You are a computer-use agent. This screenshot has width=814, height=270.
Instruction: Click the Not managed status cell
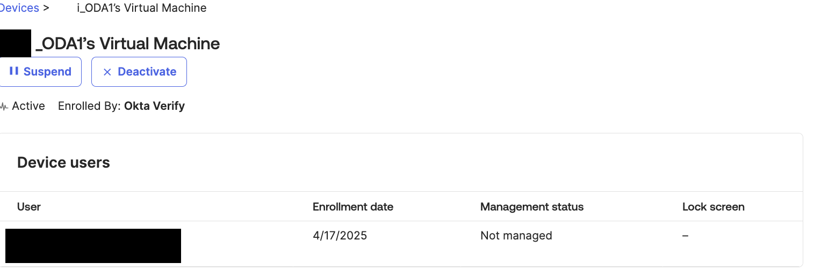pyautogui.click(x=516, y=236)
